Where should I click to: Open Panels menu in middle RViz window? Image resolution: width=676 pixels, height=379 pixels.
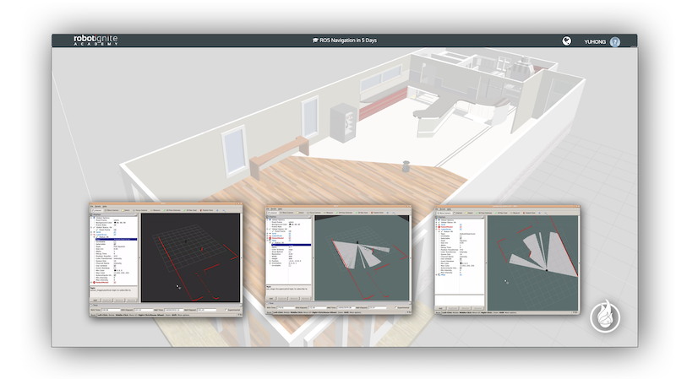[273, 208]
